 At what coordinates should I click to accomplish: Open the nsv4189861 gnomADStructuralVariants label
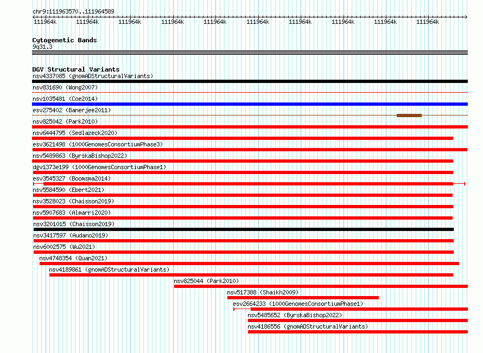[109, 269]
